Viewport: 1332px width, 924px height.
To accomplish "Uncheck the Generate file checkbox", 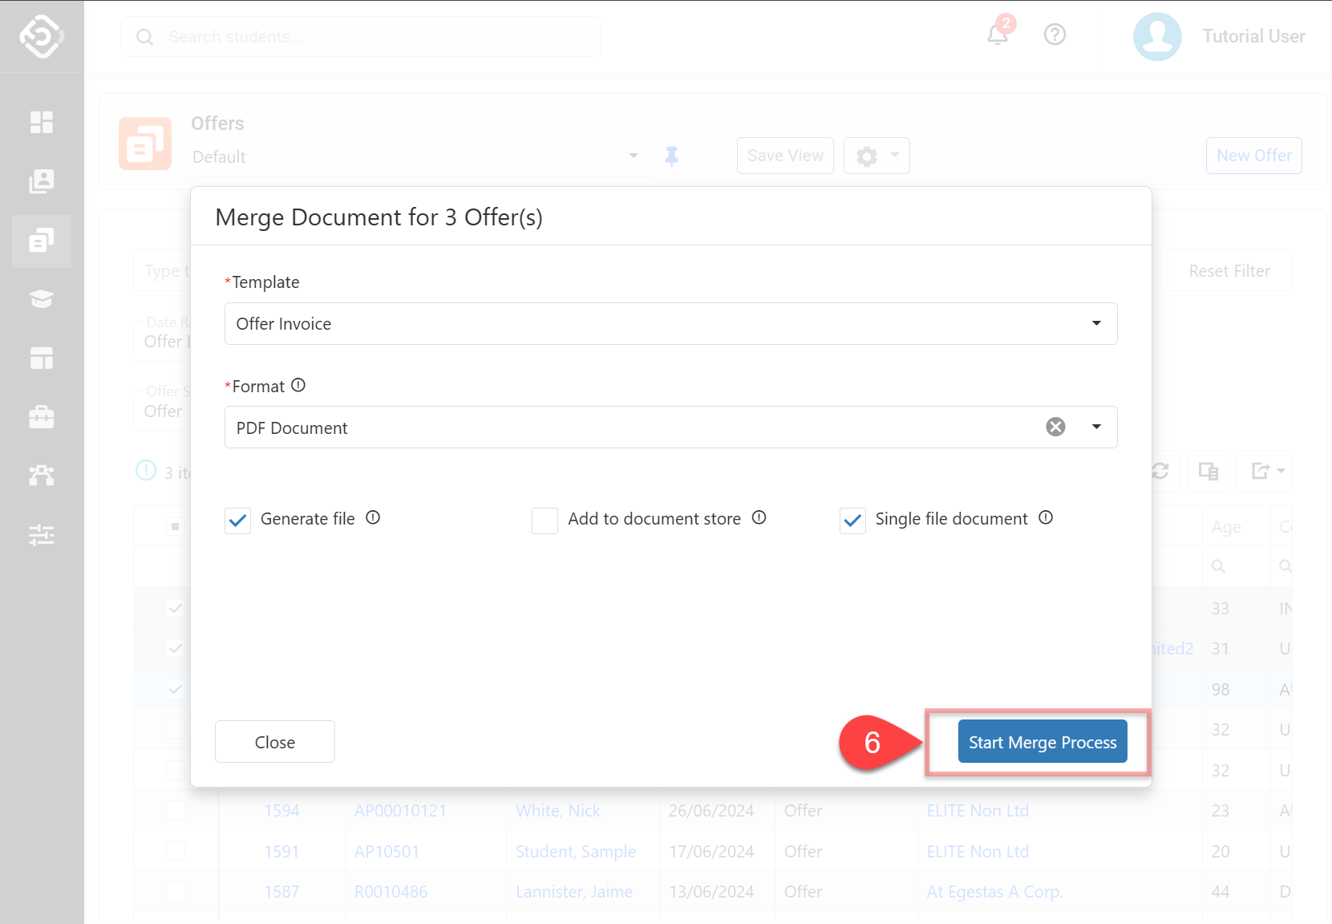I will [x=238, y=521].
